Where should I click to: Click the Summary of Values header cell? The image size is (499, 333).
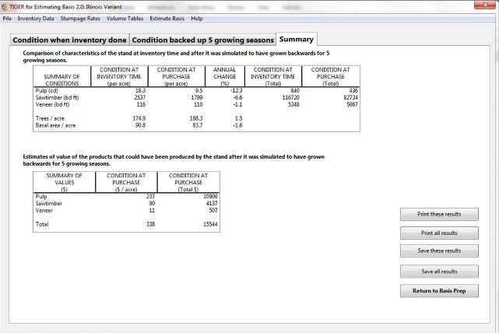point(65,182)
